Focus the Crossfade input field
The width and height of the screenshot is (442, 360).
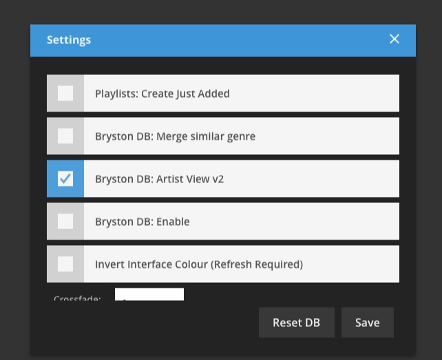[149, 295]
